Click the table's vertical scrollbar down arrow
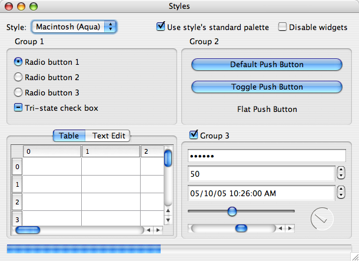This screenshot has height=261, width=359. (x=168, y=220)
